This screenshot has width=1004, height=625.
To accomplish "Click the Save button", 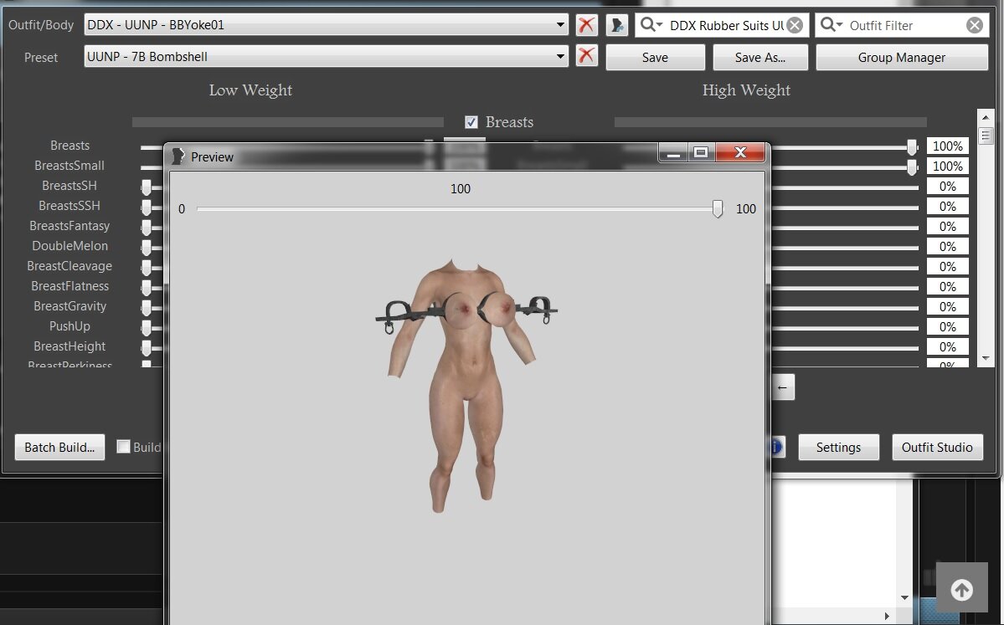I will coord(655,58).
